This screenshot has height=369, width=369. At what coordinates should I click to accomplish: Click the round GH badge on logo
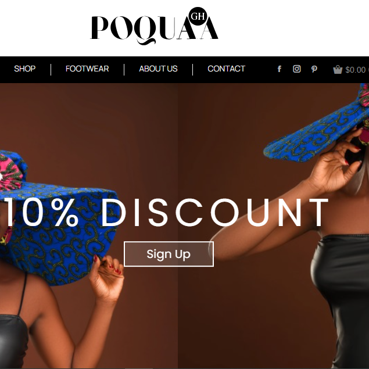pyautogui.click(x=198, y=16)
